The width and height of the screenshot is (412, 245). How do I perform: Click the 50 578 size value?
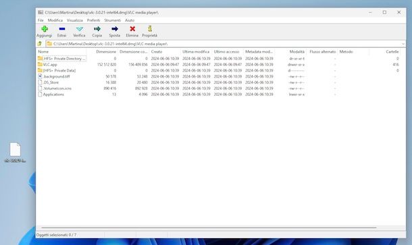tap(111, 76)
